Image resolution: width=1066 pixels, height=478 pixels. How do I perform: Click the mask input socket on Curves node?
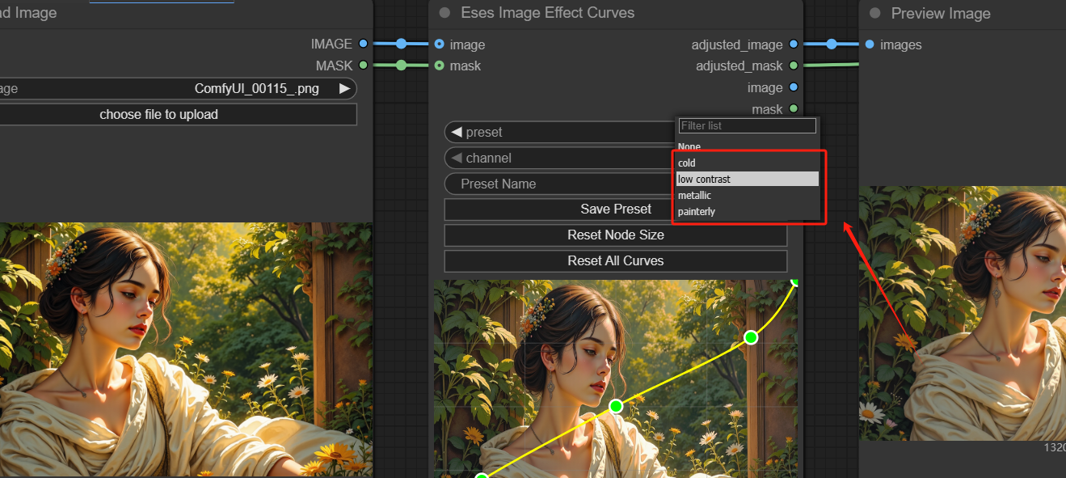coord(439,66)
